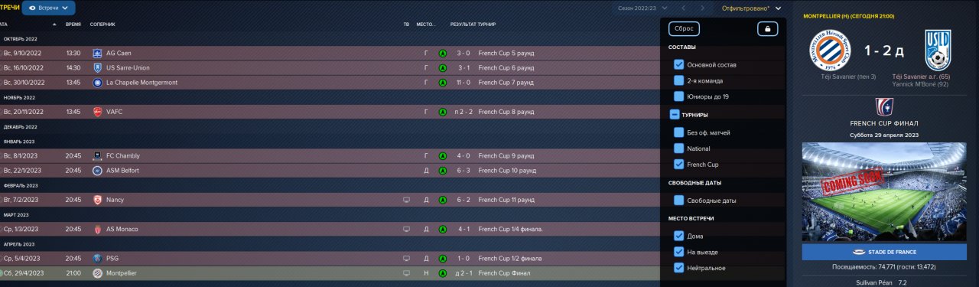Click the VAFC club badge

97,112
